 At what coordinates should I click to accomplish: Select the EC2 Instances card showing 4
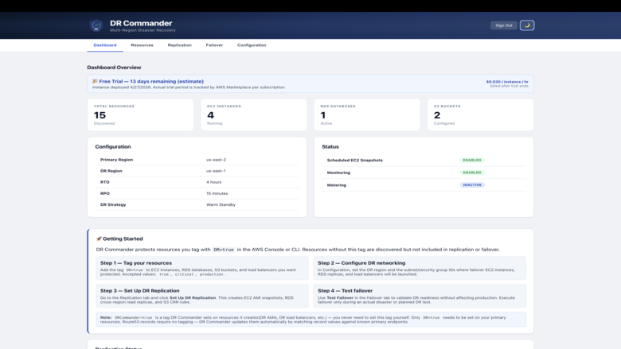coord(253,114)
